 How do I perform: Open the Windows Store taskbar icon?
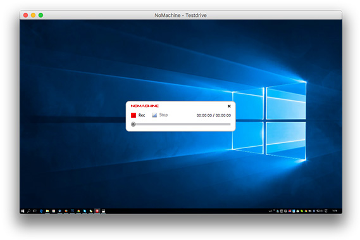pos(54,211)
